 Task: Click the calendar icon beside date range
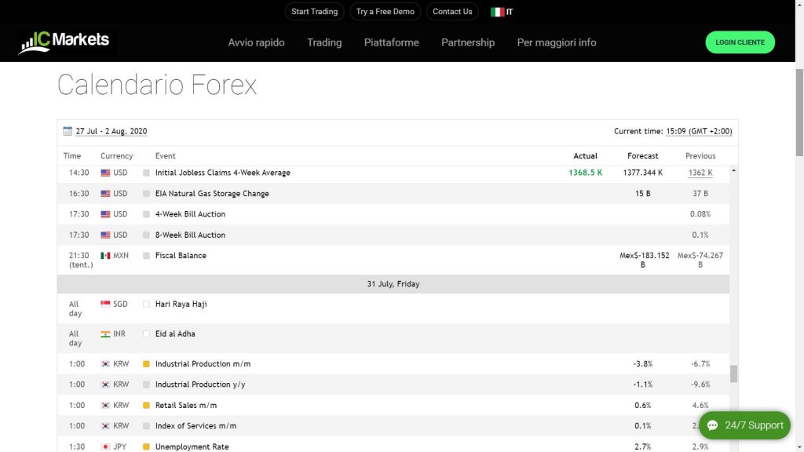click(68, 131)
